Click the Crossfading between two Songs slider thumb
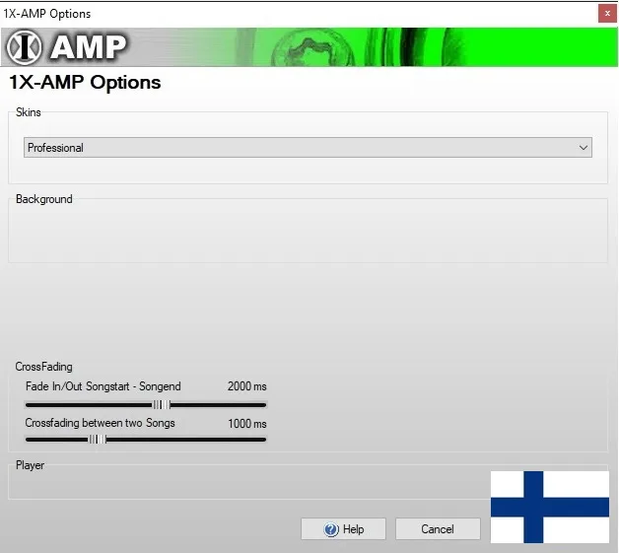Image resolution: width=619 pixels, height=553 pixels. [x=97, y=440]
